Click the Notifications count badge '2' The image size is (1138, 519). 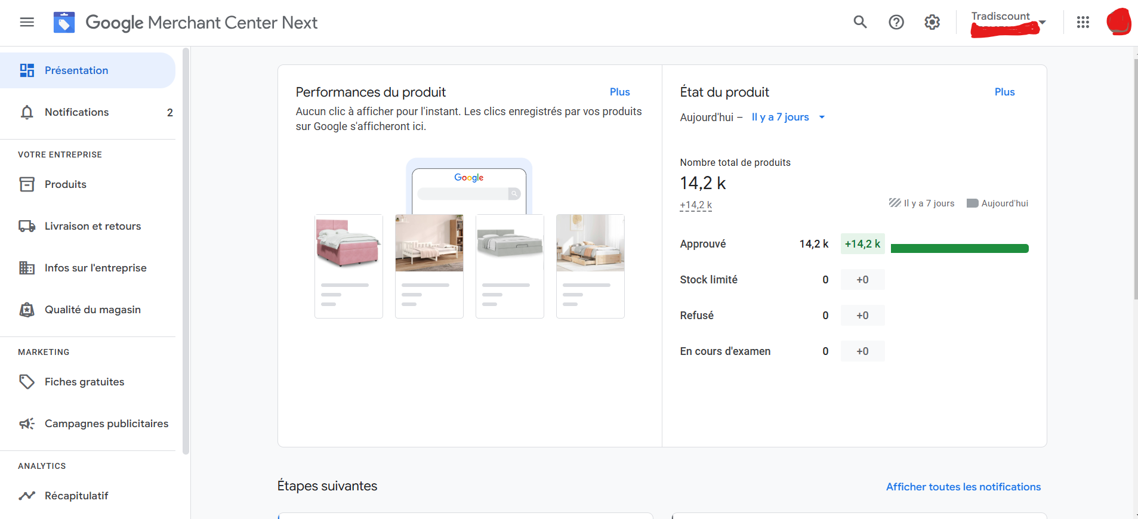[170, 112]
